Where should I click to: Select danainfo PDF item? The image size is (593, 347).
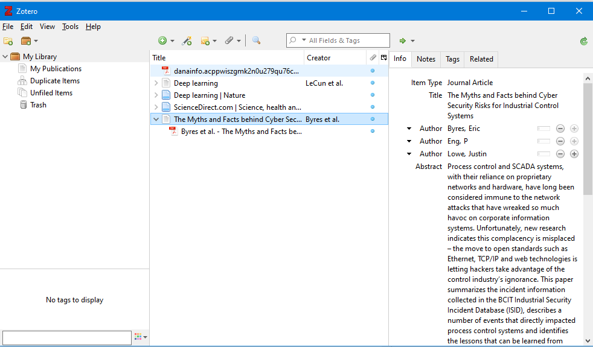(x=269, y=71)
